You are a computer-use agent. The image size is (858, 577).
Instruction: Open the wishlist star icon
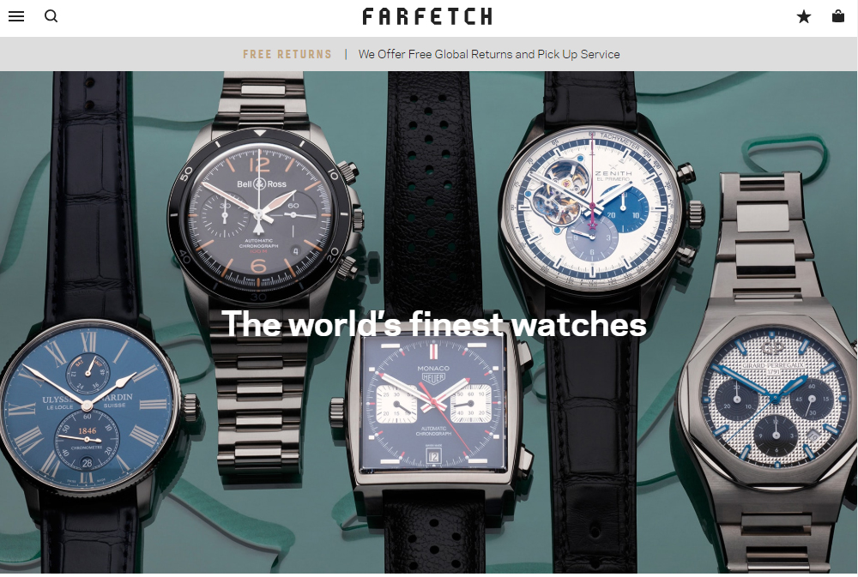[804, 16]
